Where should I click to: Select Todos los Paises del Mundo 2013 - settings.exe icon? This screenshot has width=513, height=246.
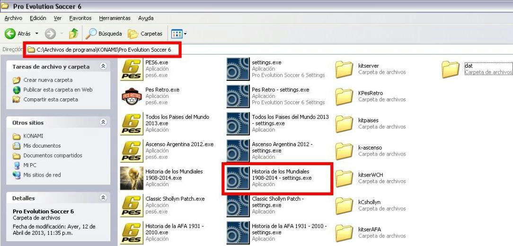pos(238,123)
